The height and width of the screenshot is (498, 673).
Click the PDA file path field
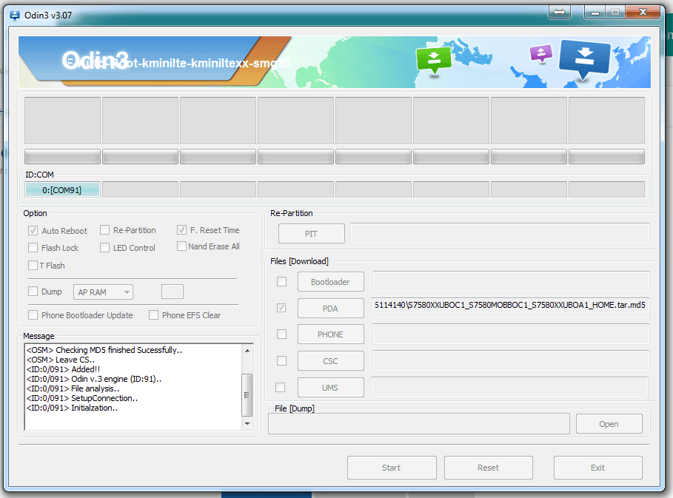[x=510, y=308]
